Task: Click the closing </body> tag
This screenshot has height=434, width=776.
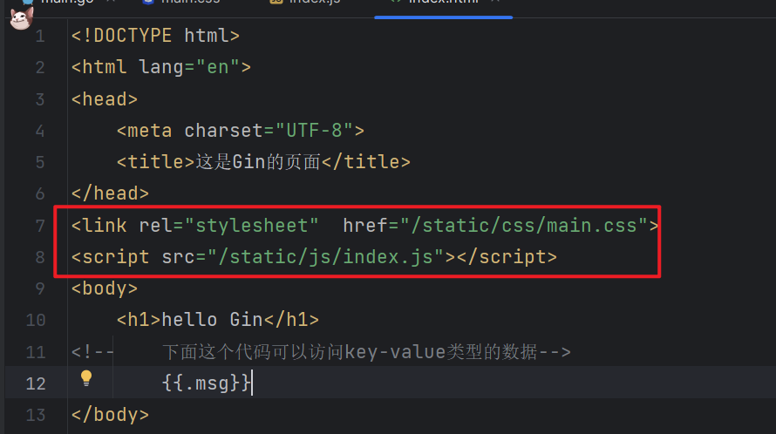Action: tap(110, 415)
